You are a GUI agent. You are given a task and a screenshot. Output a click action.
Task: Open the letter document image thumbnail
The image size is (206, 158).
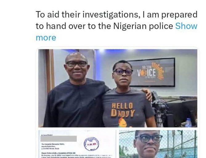pyautogui.click(x=77, y=144)
